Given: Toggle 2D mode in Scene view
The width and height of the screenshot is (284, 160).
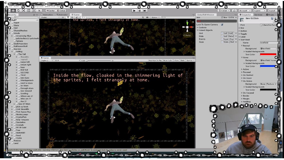Looking at the screenshot, I should point(63,18).
